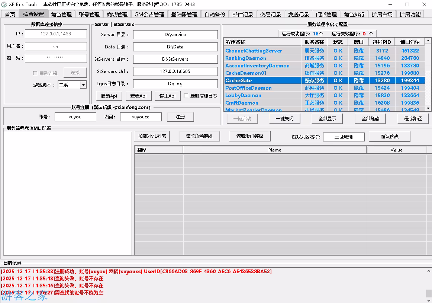Click the 注册 account button

[x=180, y=117]
